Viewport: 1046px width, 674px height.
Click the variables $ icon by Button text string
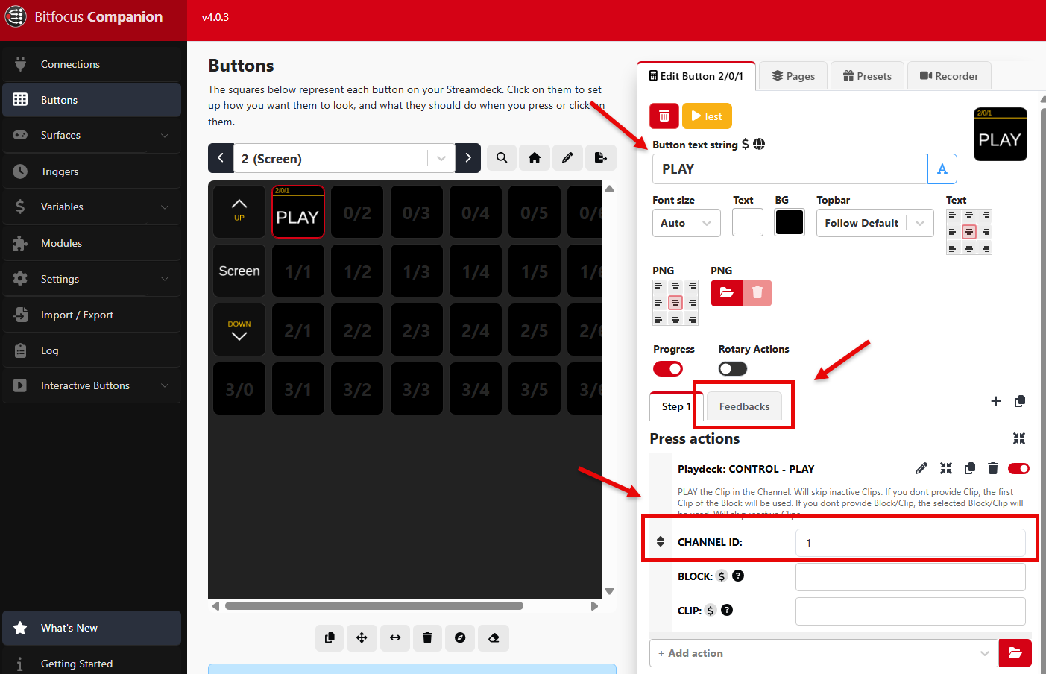point(745,145)
